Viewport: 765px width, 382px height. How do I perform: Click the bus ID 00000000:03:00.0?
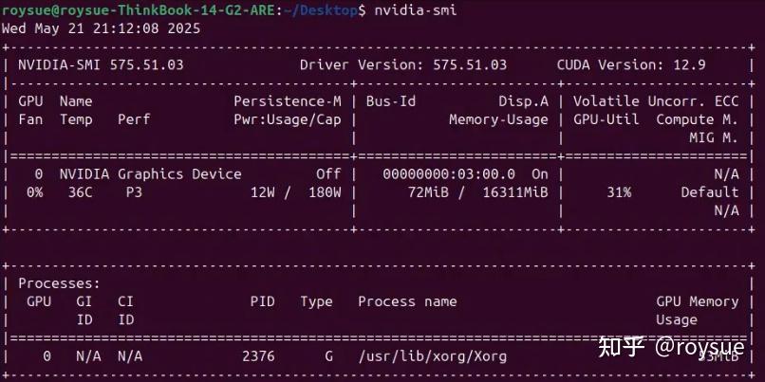click(449, 174)
